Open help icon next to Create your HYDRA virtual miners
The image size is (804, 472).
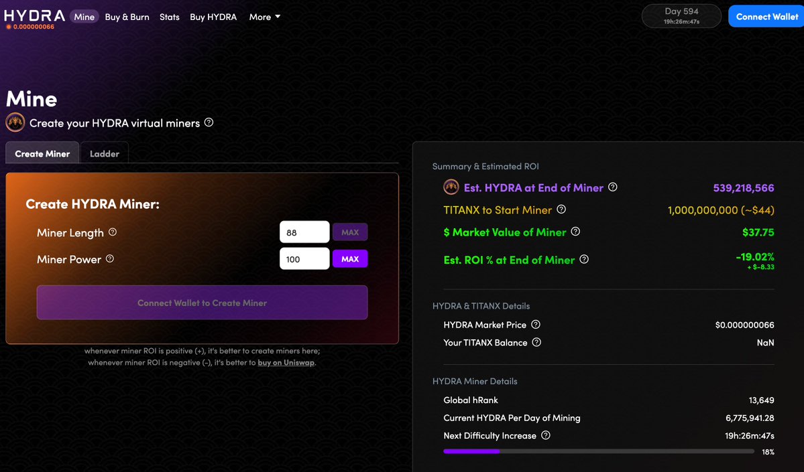pyautogui.click(x=209, y=123)
